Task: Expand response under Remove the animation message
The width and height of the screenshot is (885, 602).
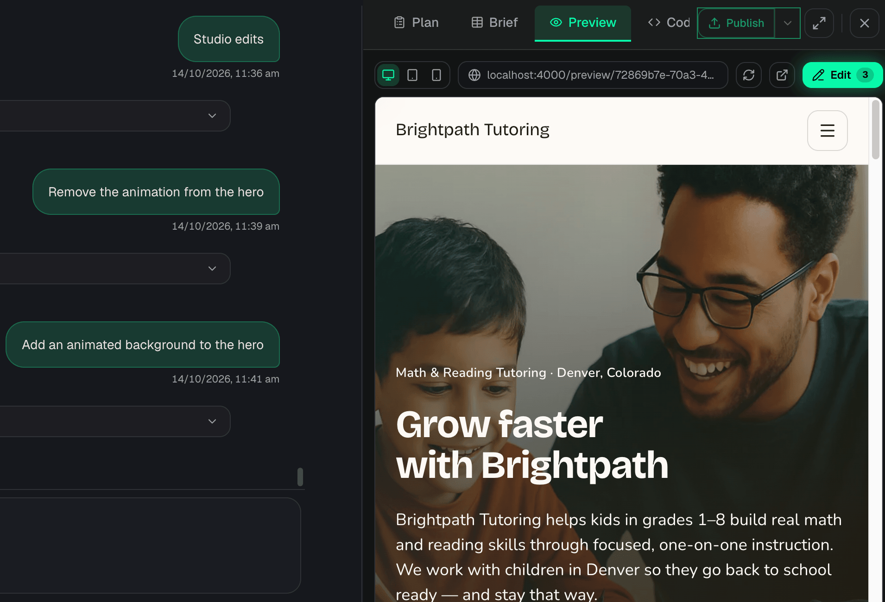Action: [212, 269]
